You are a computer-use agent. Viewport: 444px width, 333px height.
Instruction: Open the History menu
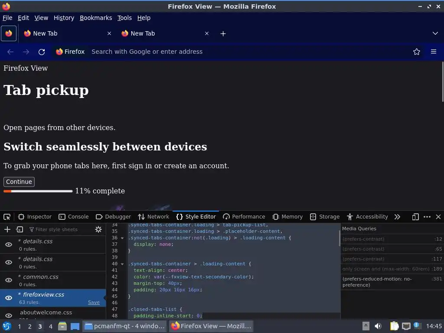click(x=64, y=18)
